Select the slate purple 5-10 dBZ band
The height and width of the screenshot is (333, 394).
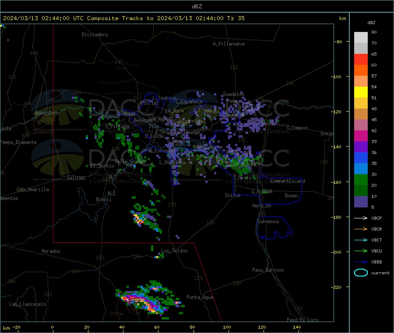pos(361,202)
